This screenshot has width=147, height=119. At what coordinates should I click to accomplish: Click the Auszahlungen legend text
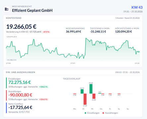[112, 113]
